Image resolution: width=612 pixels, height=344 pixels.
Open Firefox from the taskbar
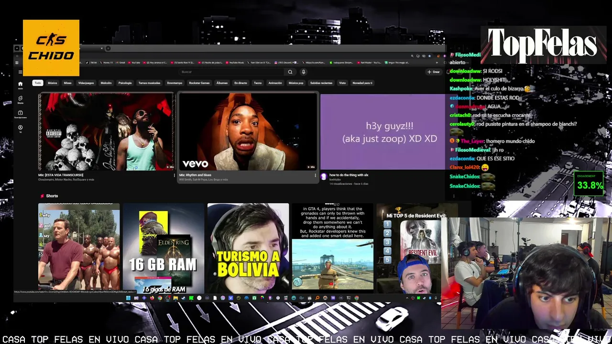click(x=152, y=298)
